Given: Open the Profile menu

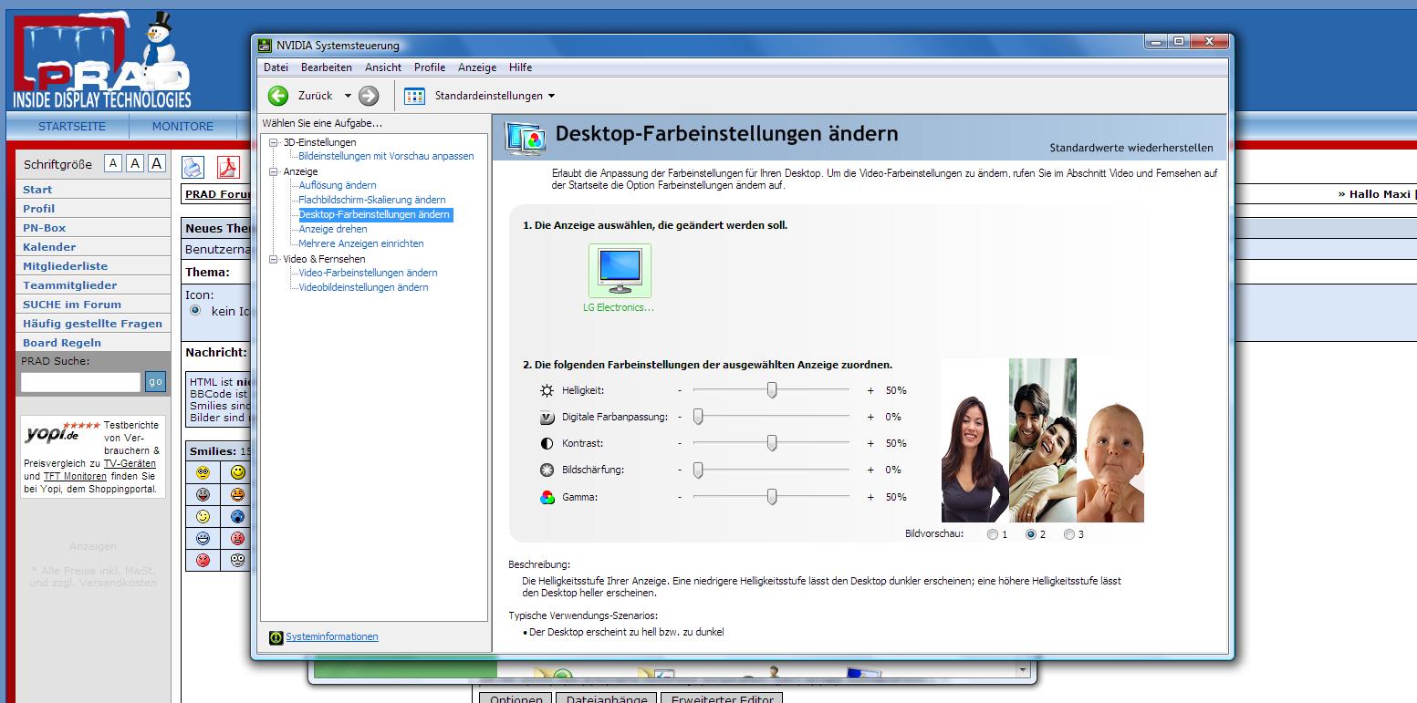Looking at the screenshot, I should [429, 67].
